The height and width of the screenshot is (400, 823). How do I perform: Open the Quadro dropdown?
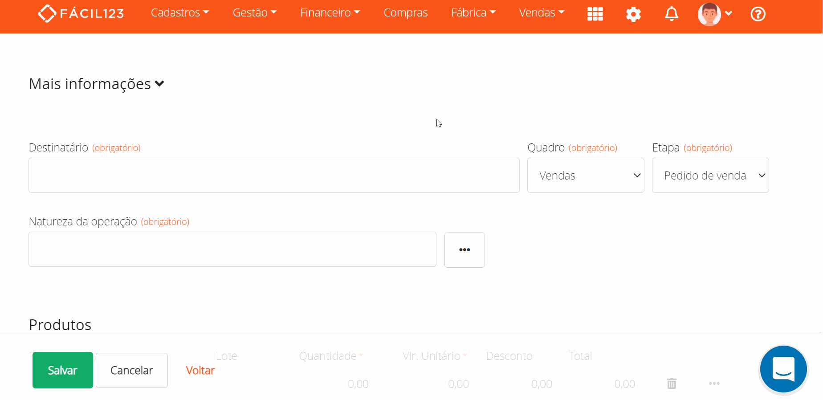tap(586, 176)
